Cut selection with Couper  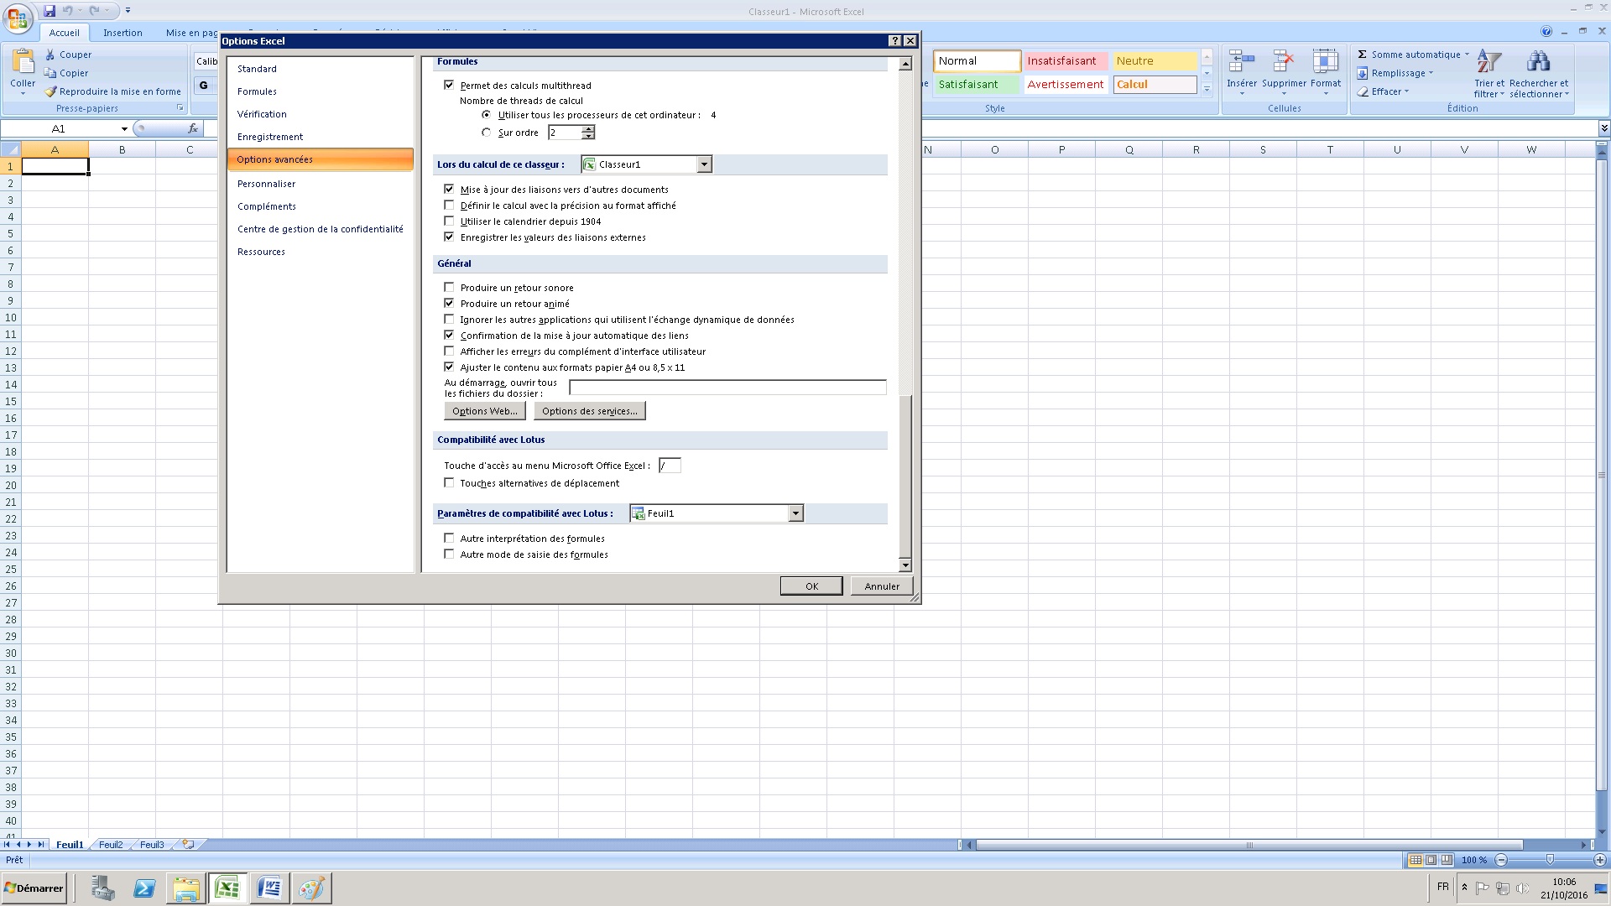click(68, 55)
